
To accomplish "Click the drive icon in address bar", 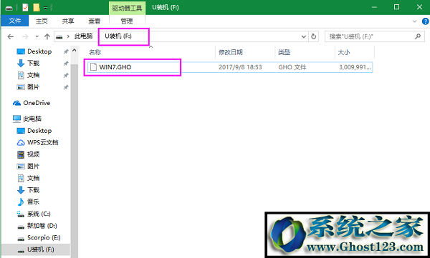I will click(x=59, y=36).
